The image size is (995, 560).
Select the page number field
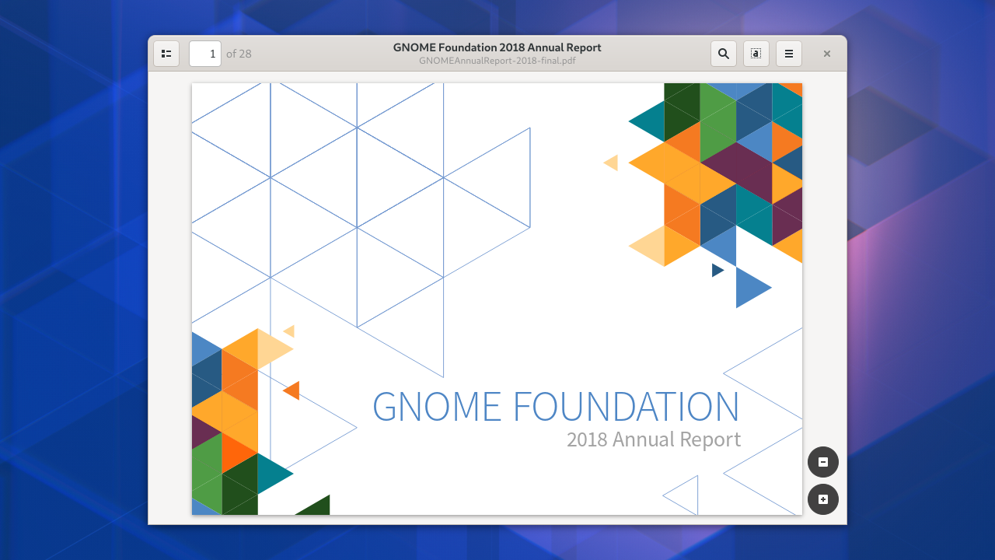[205, 54]
